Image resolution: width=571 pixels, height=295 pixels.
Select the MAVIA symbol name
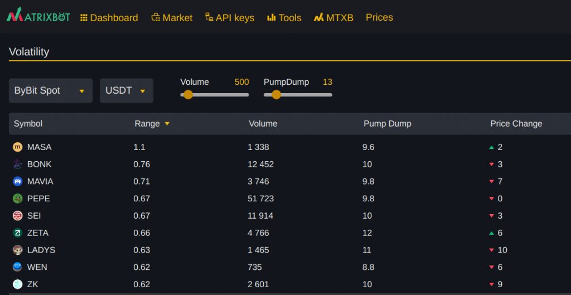(x=40, y=181)
